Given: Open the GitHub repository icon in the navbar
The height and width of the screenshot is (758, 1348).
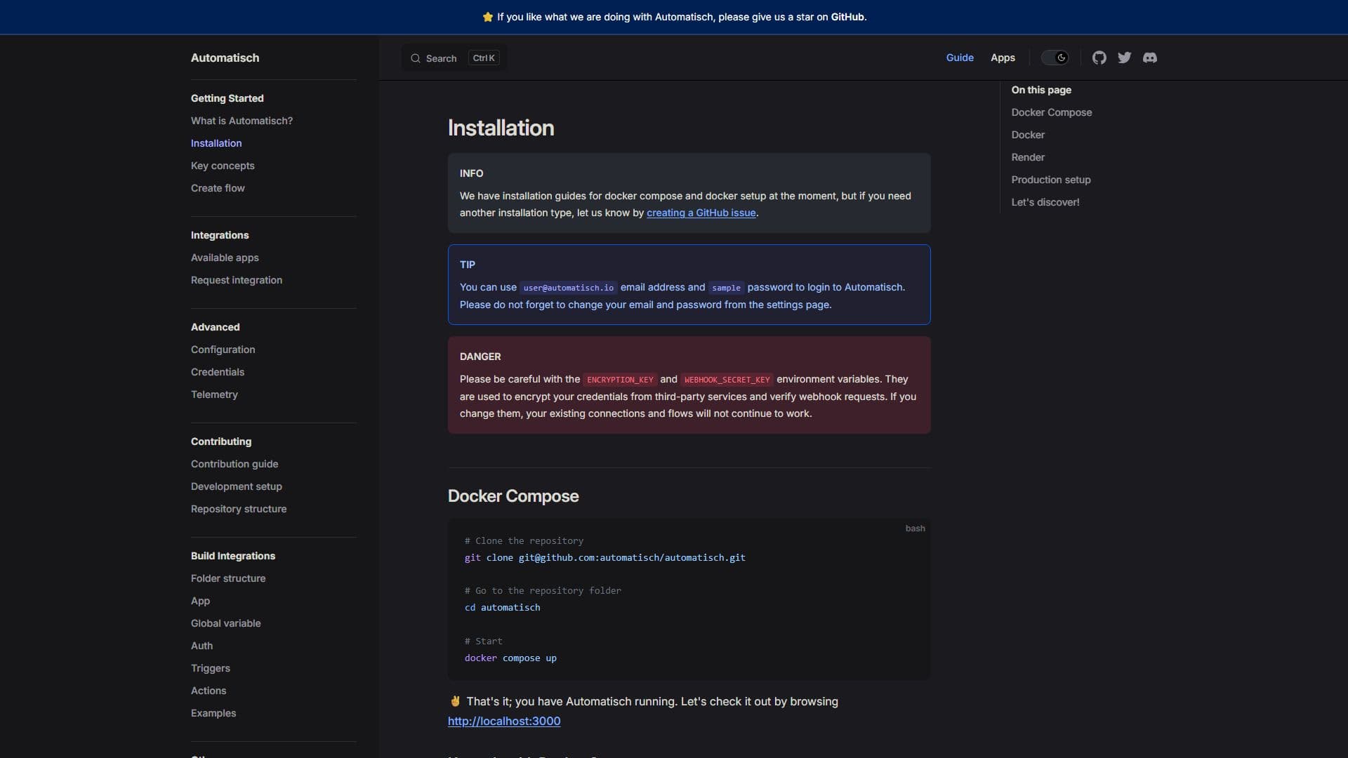Looking at the screenshot, I should (x=1099, y=58).
